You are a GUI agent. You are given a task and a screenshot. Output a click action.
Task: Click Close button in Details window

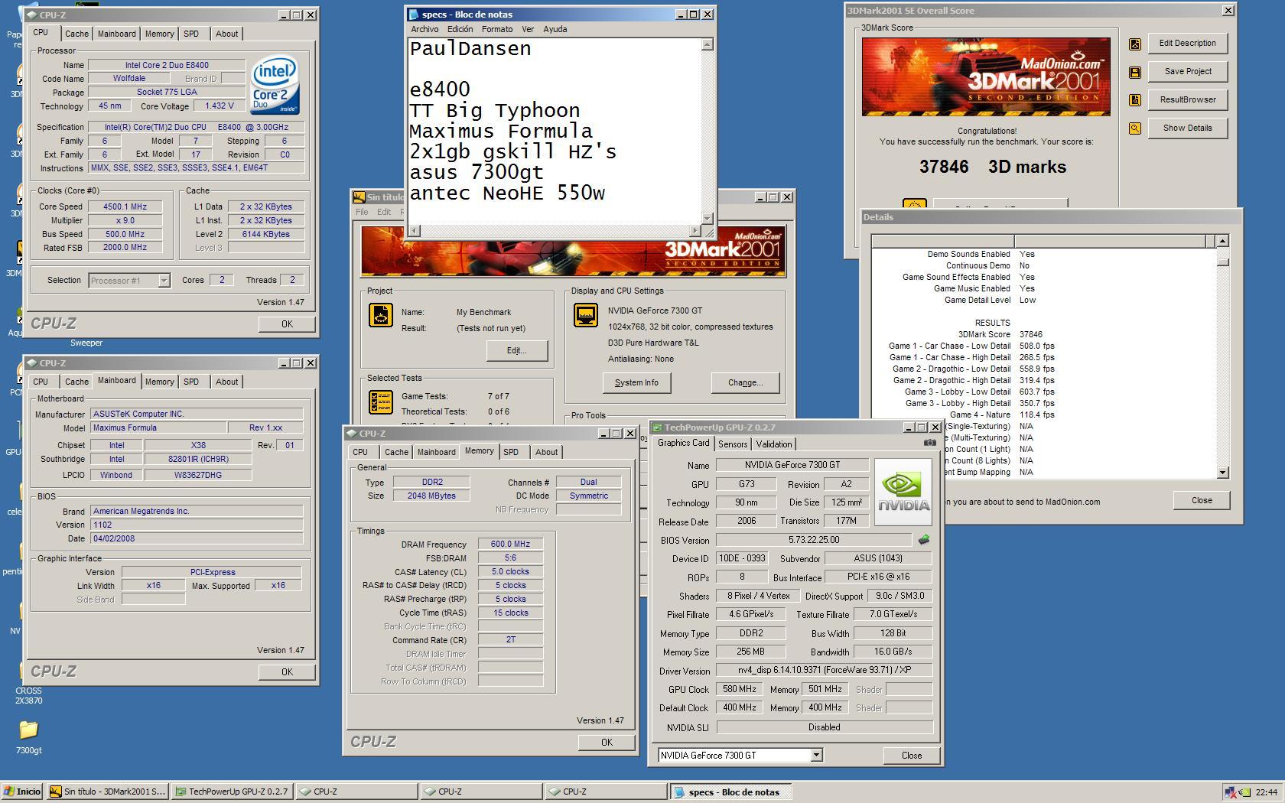pos(1202,500)
